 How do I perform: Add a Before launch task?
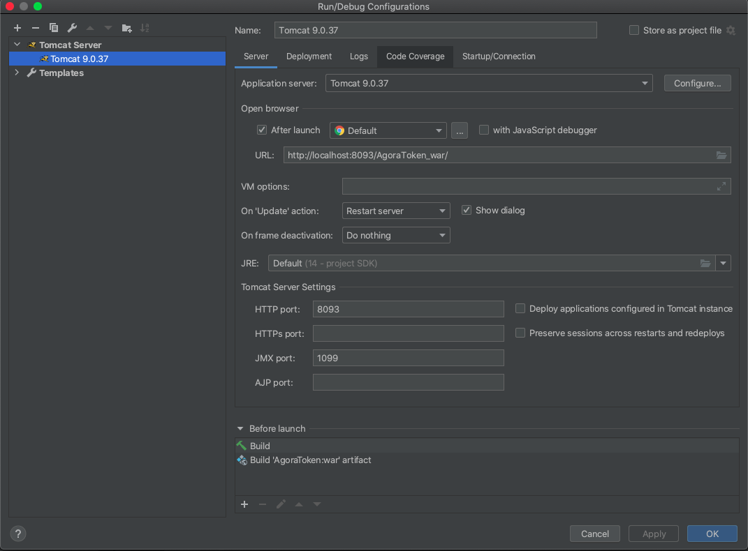coord(244,504)
